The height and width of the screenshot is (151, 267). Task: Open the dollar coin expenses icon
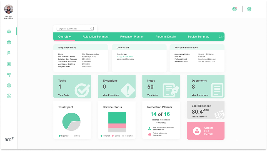pyautogui.click(x=9, y=64)
